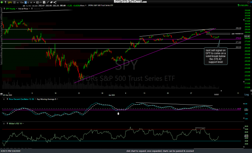Open the chart notes icon
Image resolution: width=252 pixels, height=153 pixels.
[44, 2]
